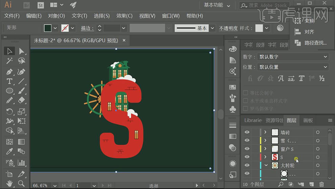Hide the 墙砖 layer
Viewport: 335px width, 189px height.
tap(247, 132)
